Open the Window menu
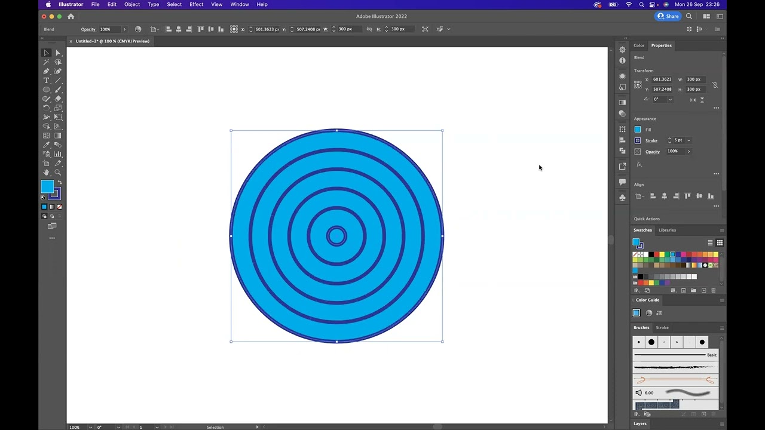The height and width of the screenshot is (430, 765). click(x=240, y=4)
